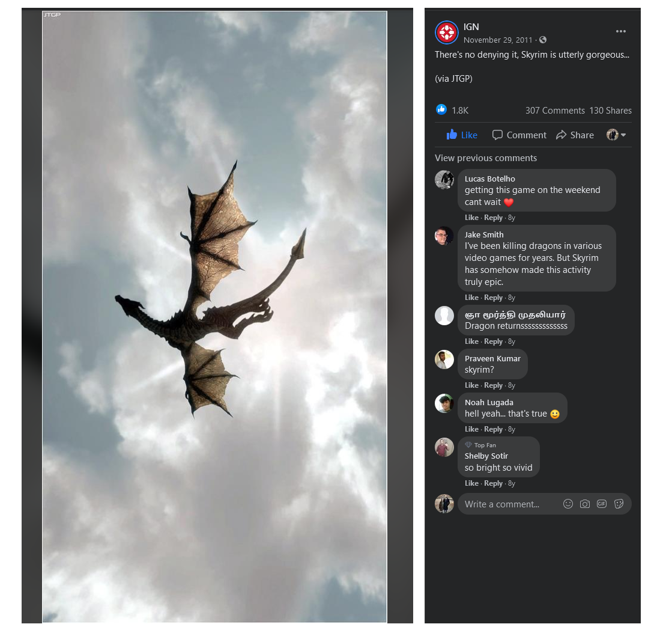Expand View previous comments
666x633 pixels.
[485, 157]
